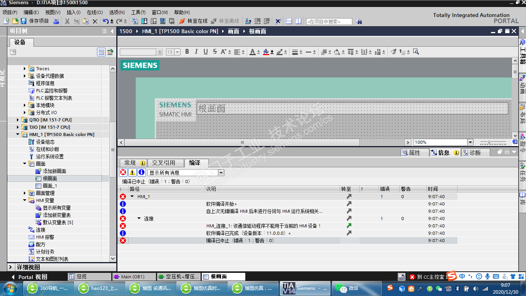Click the text color A icon
Viewport: 526px width, 296px height.
pyautogui.click(x=253, y=52)
